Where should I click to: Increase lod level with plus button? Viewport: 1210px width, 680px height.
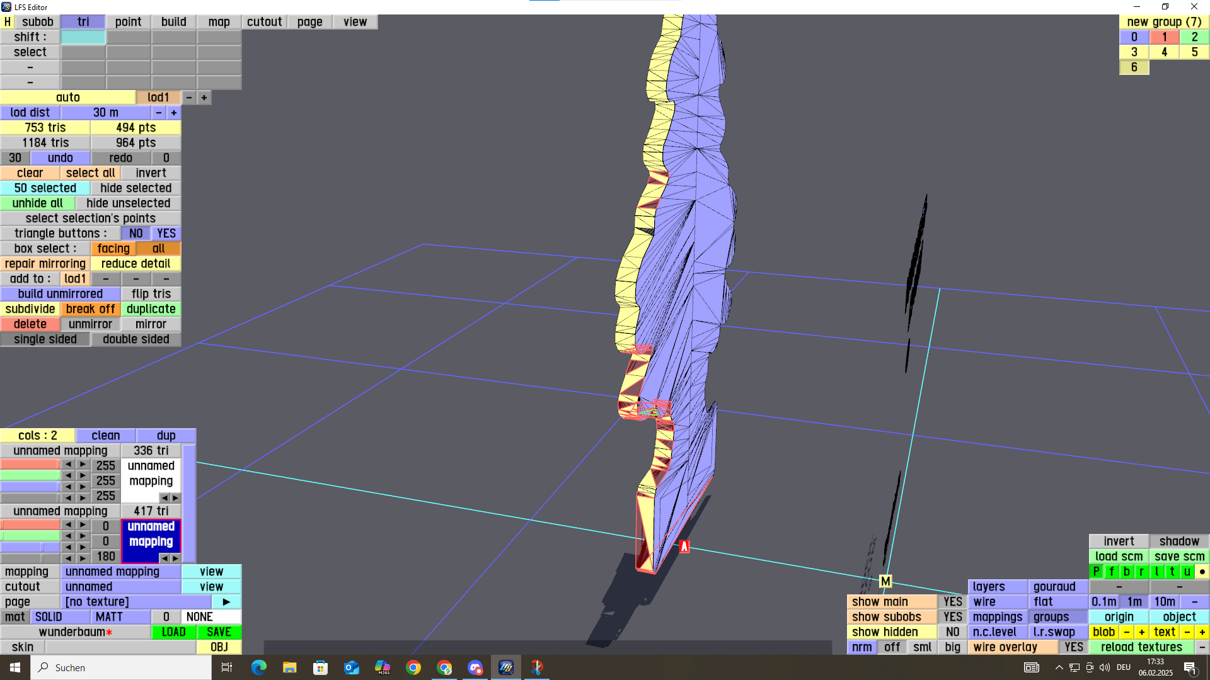[x=204, y=98]
